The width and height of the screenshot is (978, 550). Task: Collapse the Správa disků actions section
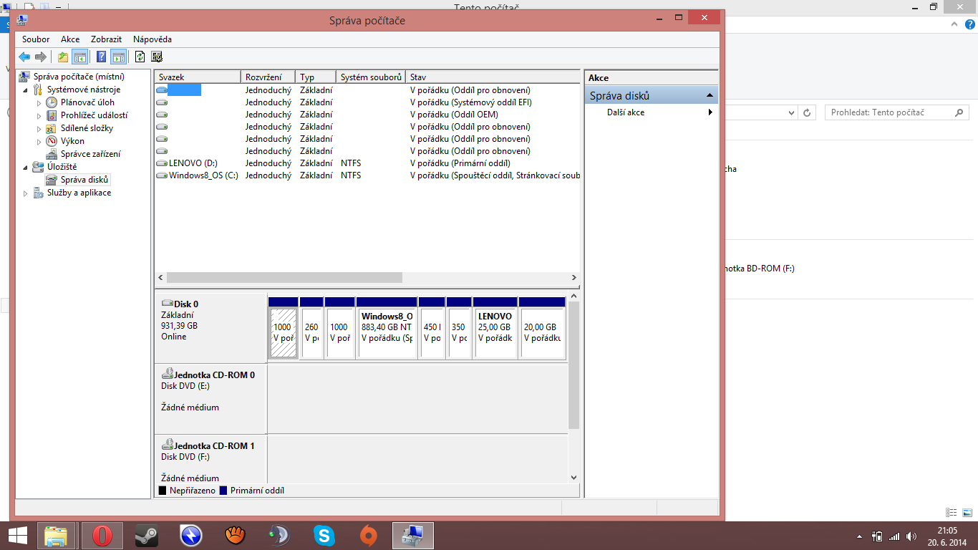(710, 96)
